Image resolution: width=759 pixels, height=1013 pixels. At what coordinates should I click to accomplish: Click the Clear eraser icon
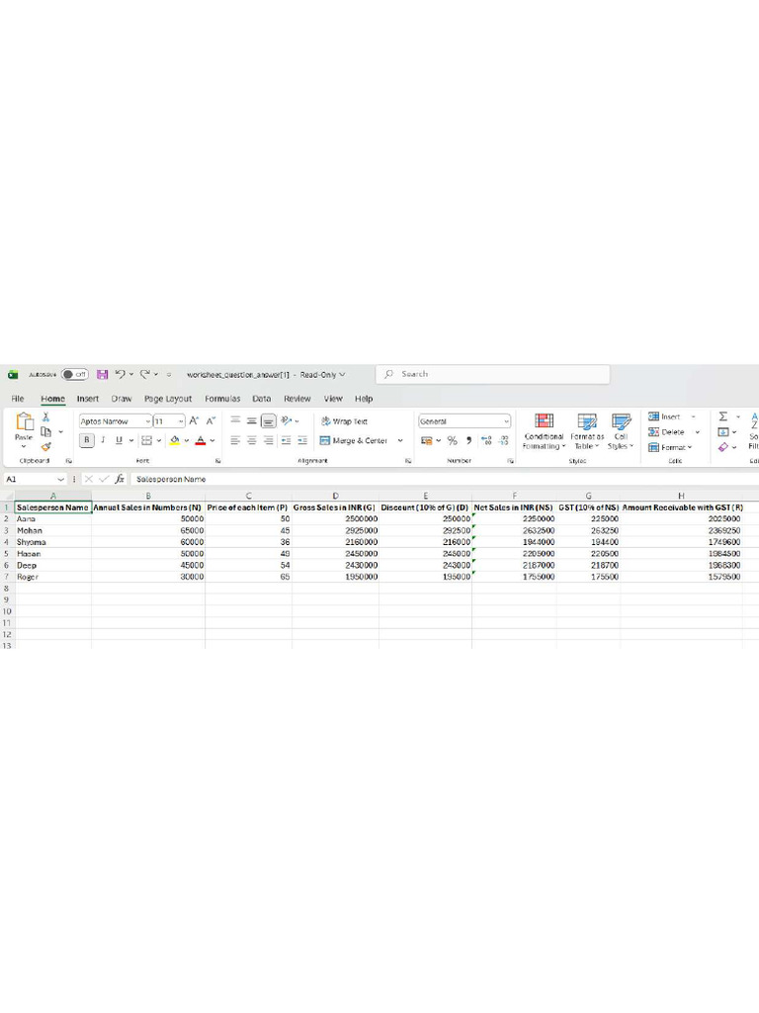[x=723, y=446]
